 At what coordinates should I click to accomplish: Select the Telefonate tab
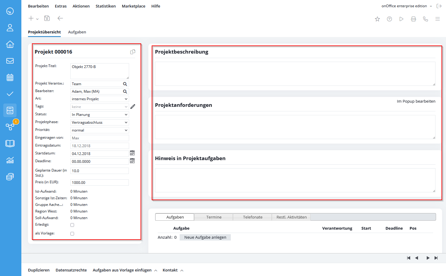[x=252, y=217]
